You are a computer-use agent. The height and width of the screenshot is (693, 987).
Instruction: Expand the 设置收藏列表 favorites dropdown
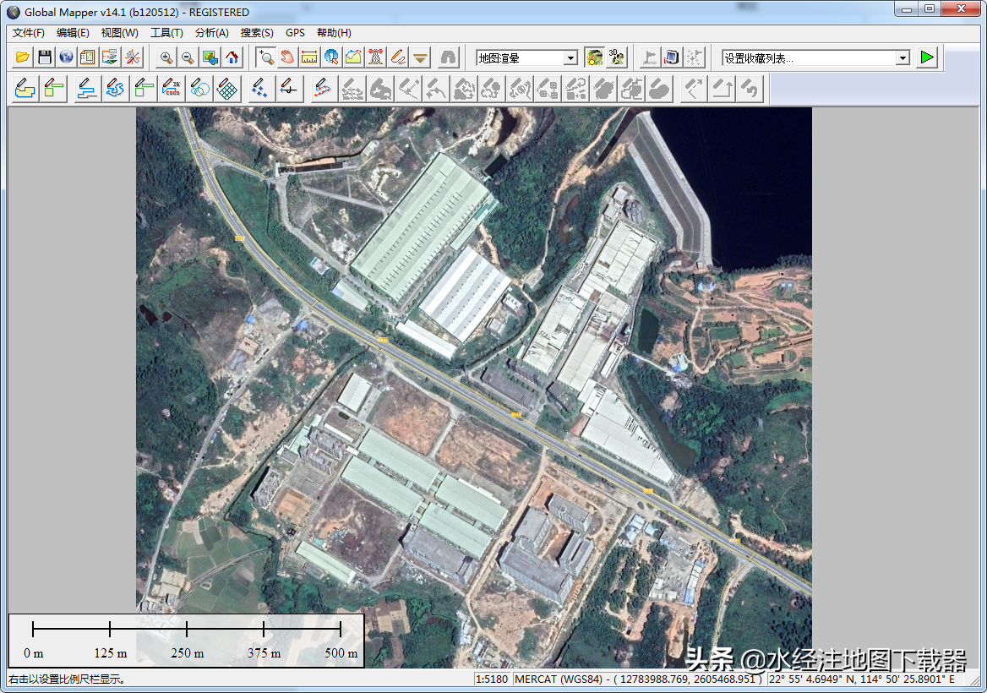[902, 57]
